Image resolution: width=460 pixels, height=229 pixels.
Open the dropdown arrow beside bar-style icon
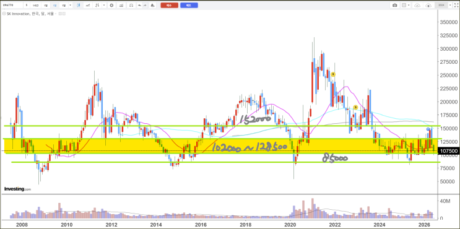click(104, 6)
